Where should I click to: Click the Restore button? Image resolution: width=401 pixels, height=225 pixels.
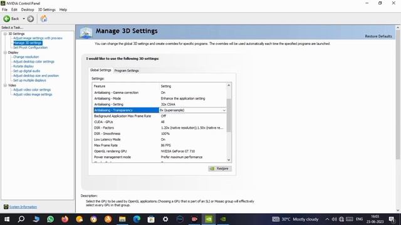[220, 169]
